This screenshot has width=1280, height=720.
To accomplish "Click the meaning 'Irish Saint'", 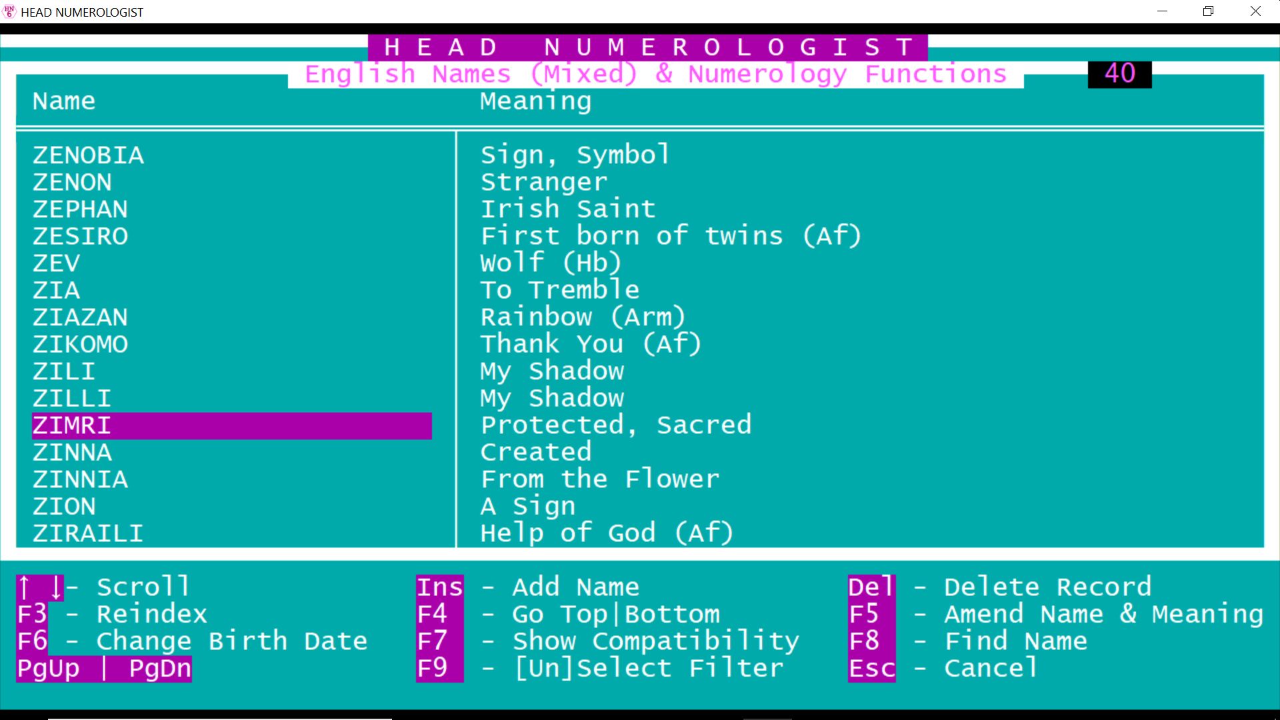I will [568, 209].
